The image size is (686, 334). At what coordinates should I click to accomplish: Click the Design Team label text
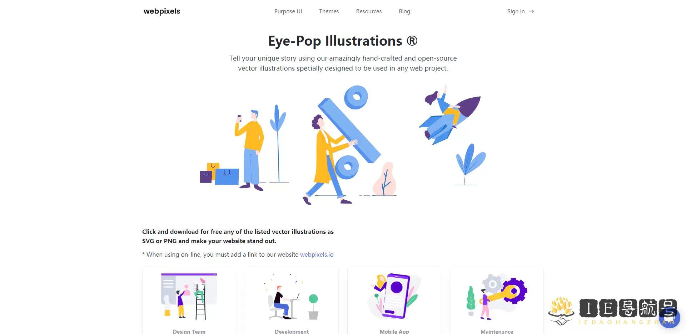point(189,331)
